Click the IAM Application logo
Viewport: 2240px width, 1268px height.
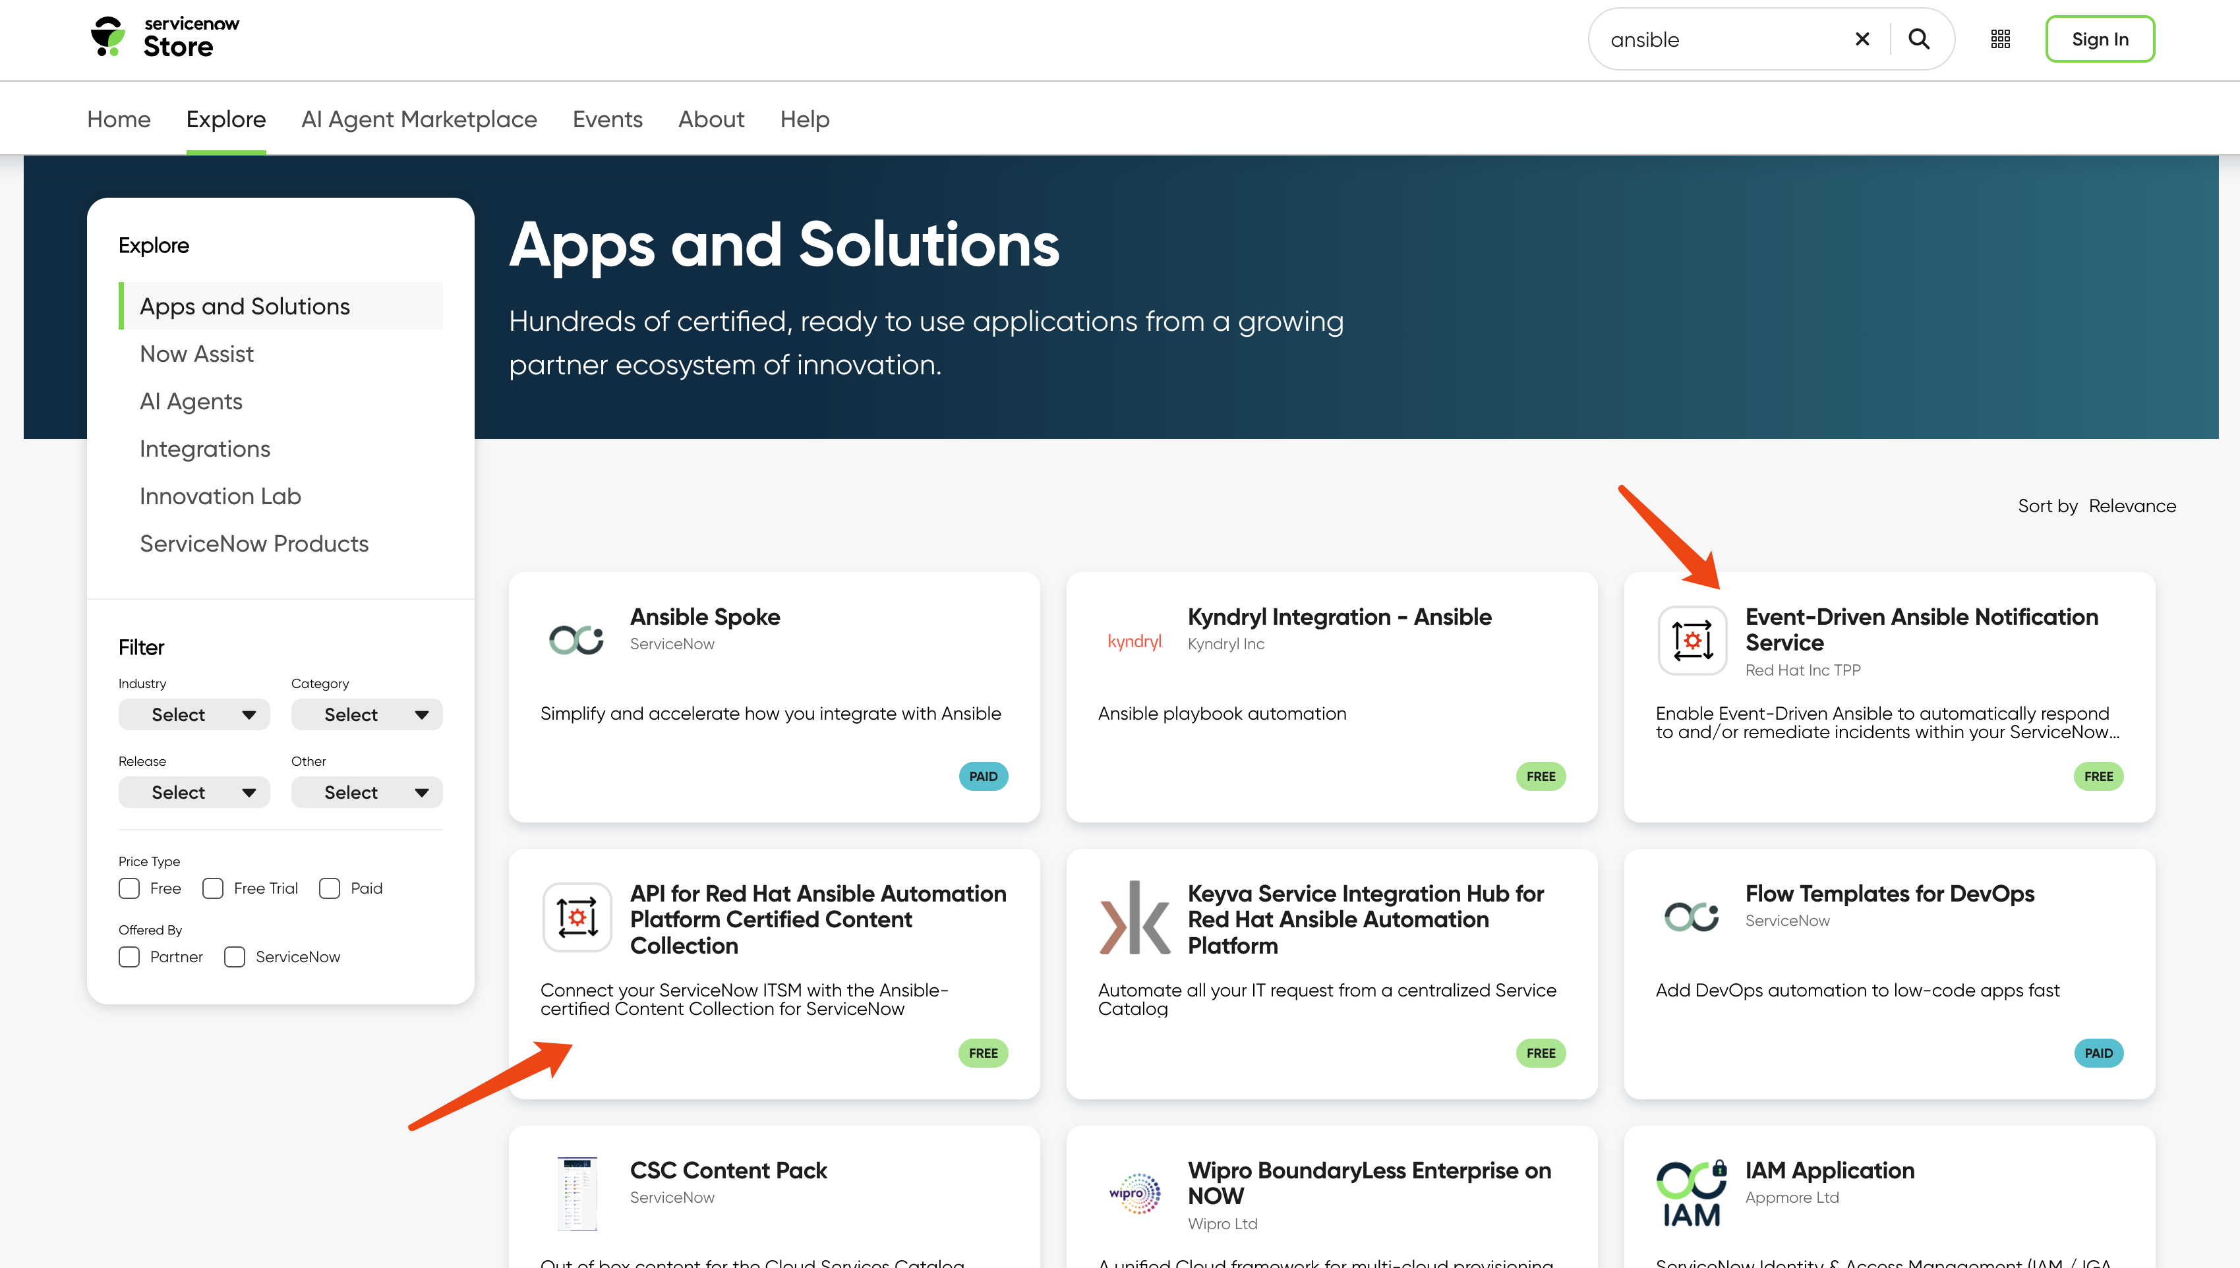click(x=1692, y=1193)
